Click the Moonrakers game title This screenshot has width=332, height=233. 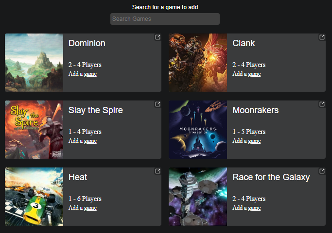pyautogui.click(x=255, y=110)
